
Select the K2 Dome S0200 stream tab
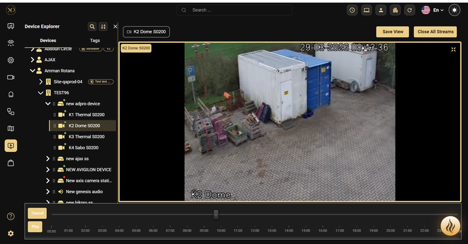point(146,32)
